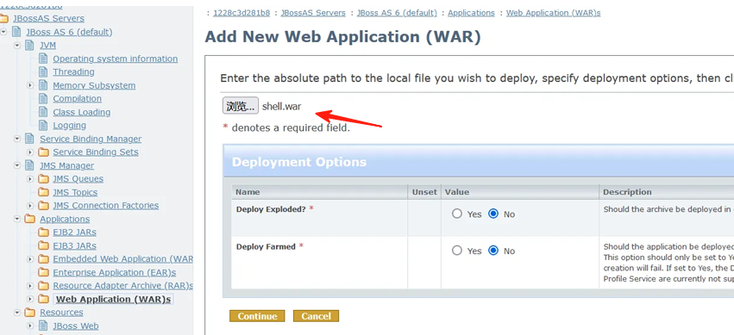
Task: Click the folder icon beside Applications
Action: click(x=30, y=219)
